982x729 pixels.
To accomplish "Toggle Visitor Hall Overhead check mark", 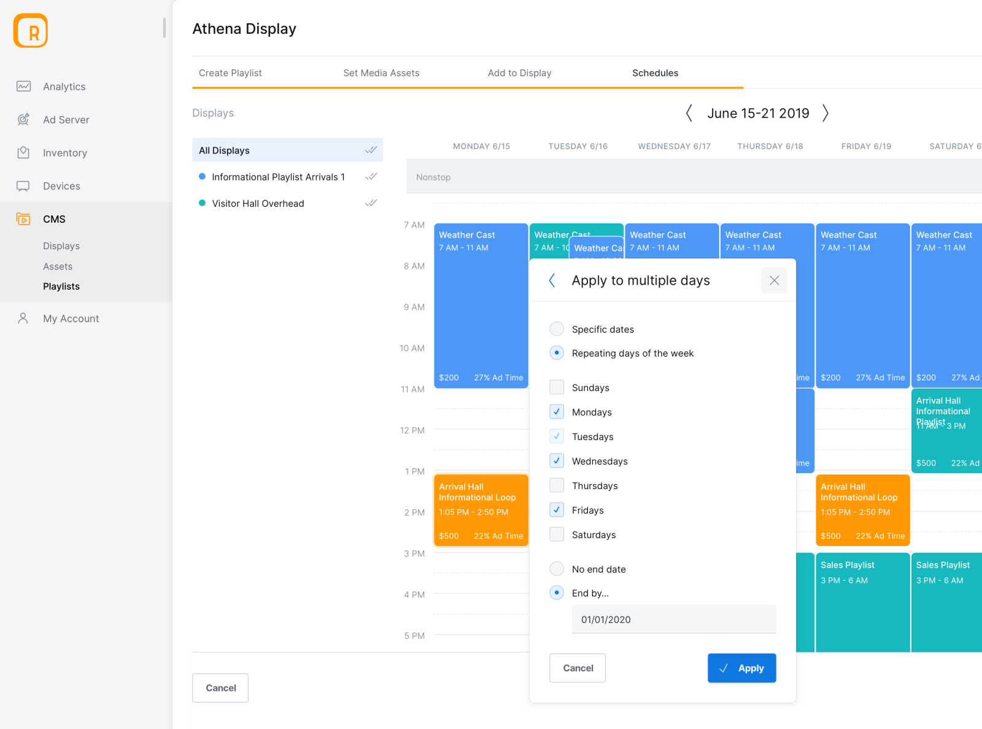I will (x=371, y=202).
